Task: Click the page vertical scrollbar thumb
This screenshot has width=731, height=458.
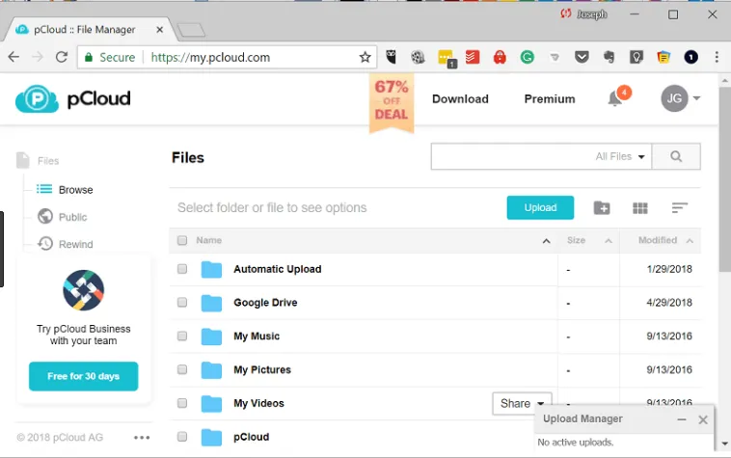Action: click(x=724, y=179)
